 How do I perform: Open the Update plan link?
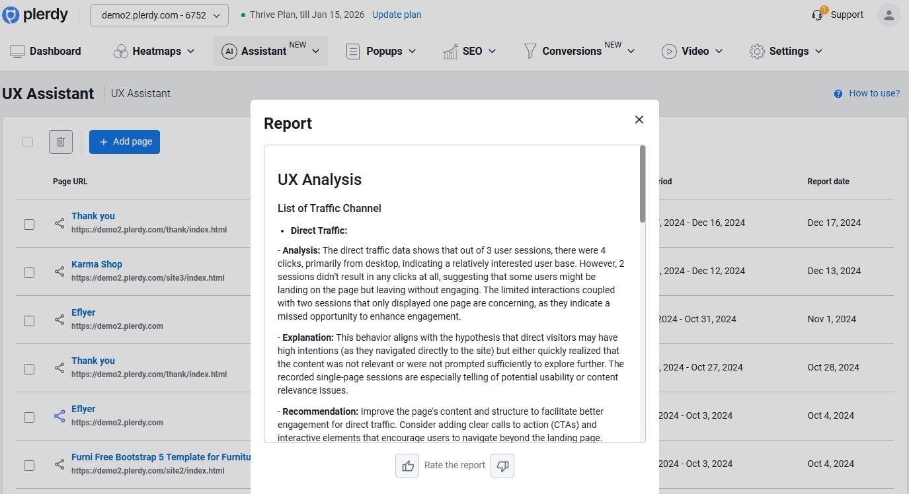point(396,14)
